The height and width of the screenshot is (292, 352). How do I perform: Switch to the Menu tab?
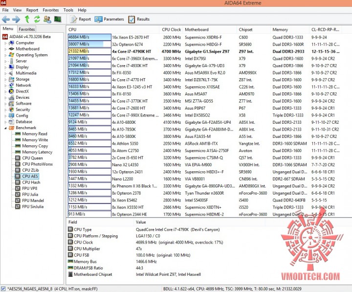[x=8, y=29]
